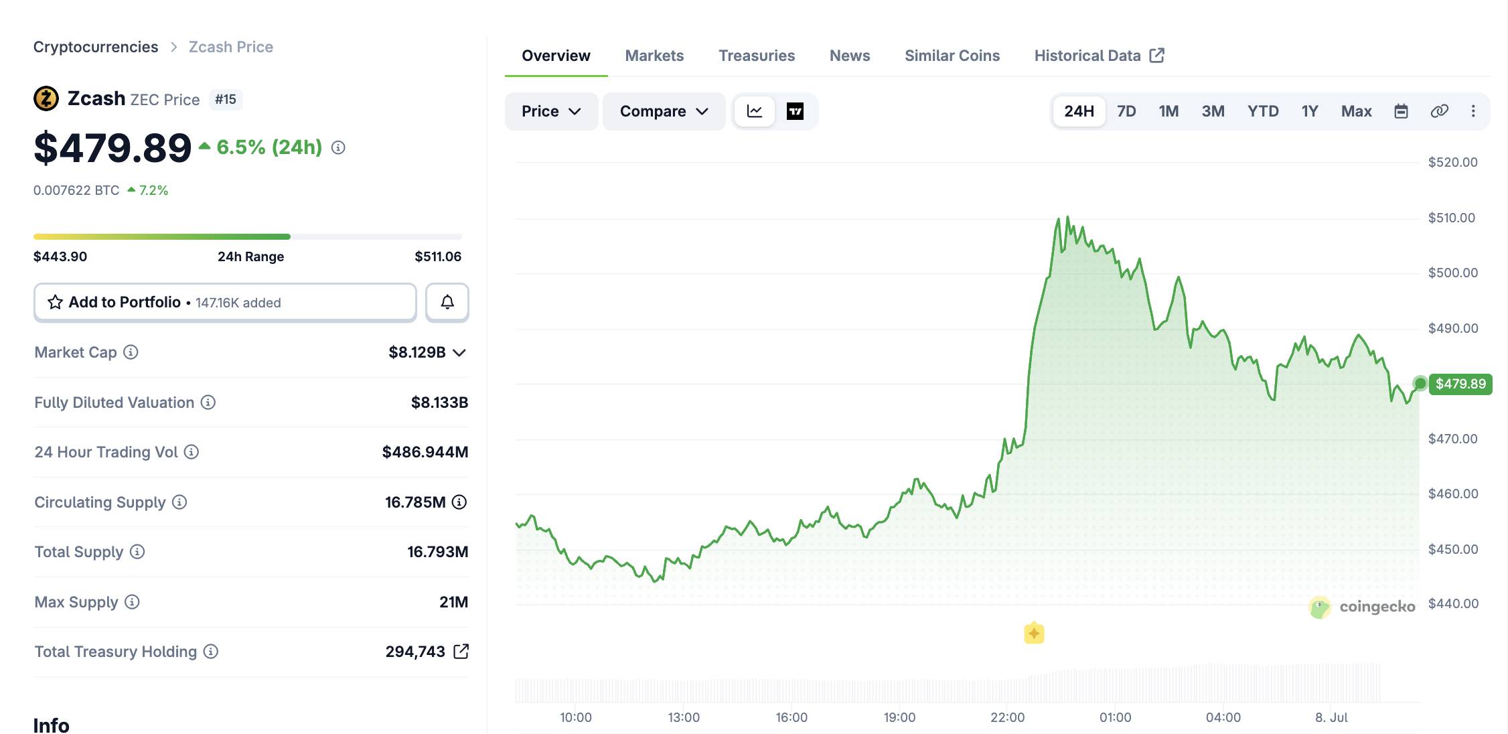The height and width of the screenshot is (734, 1508).
Task: Click info icon next to 16.785M value
Action: pos(459,502)
